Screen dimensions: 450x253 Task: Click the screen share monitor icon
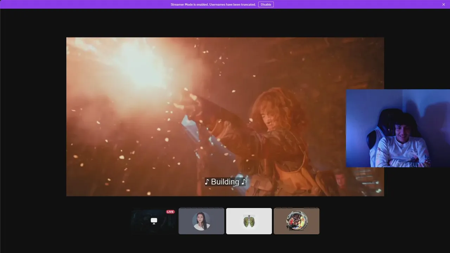coord(154,221)
